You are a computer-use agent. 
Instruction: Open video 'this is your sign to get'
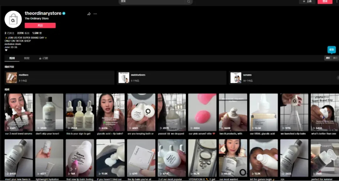(x=80, y=112)
